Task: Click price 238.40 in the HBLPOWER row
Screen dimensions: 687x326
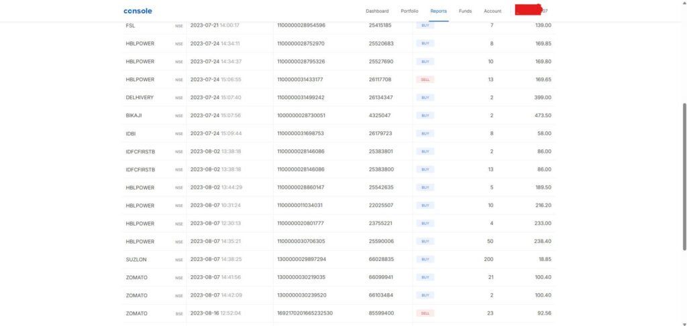Action: click(543, 241)
